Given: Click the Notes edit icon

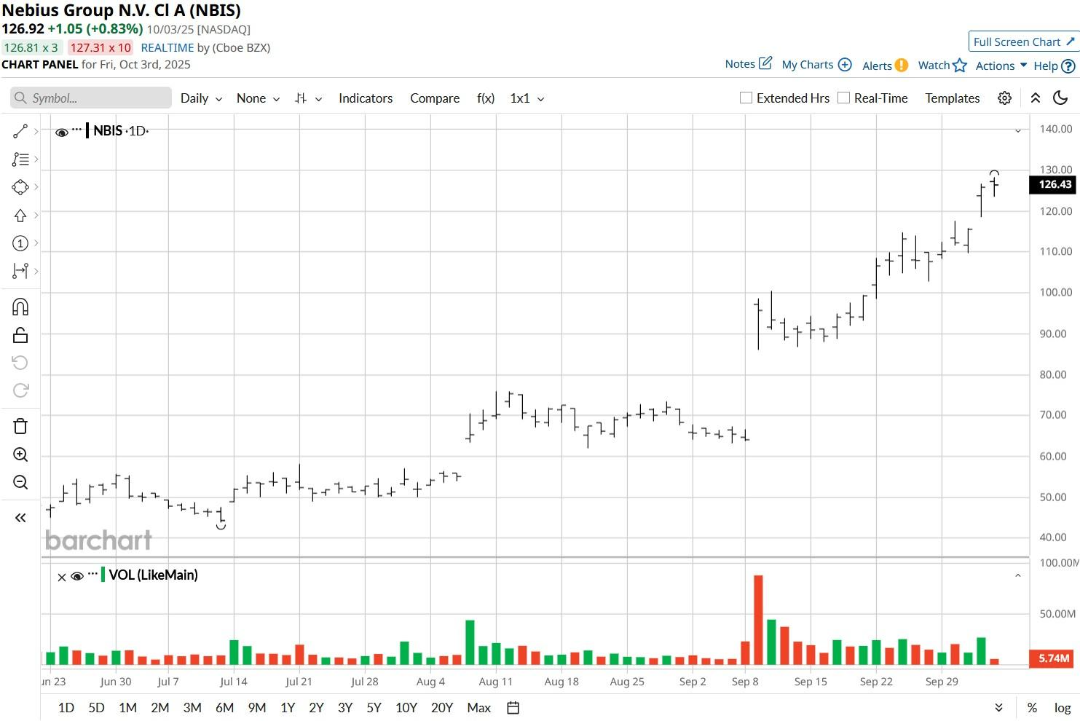Looking at the screenshot, I should tap(765, 63).
